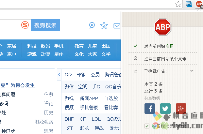Open the 新闻APP link
203x134 pixels.
[89, 98]
